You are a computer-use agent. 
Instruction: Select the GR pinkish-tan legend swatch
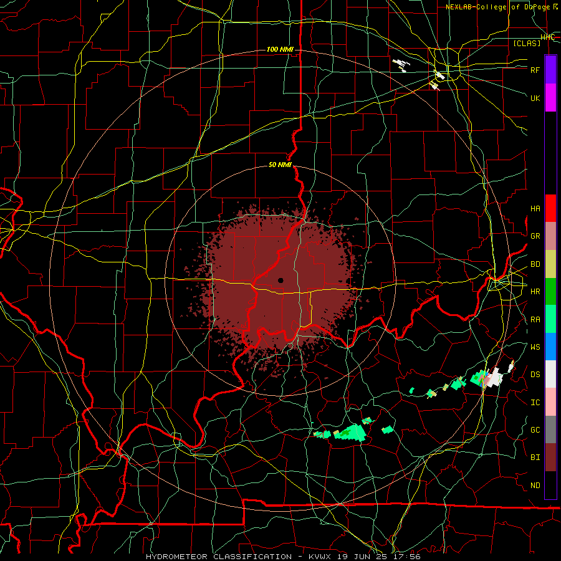click(x=550, y=236)
